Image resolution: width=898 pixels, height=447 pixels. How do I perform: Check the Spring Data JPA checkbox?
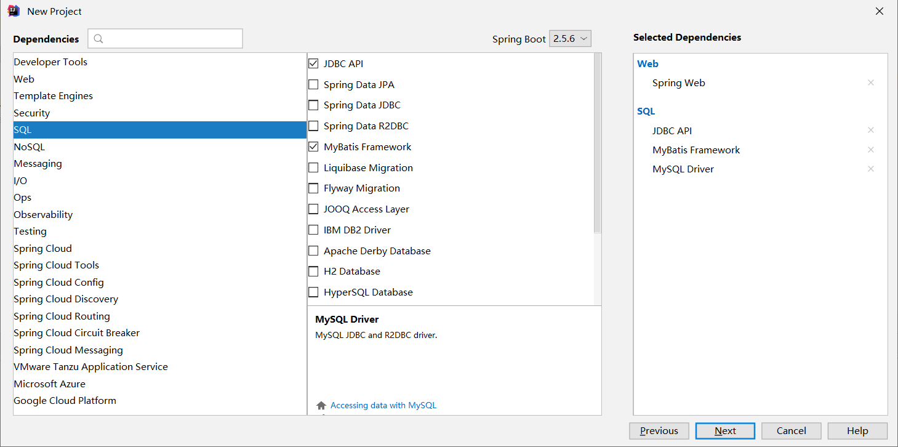coord(313,84)
